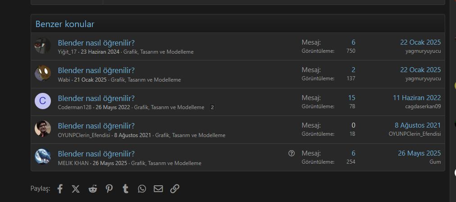Viewport: 456px width, 202px height.
Task: Click the question mark icon on MELIK KHAN's thread
Action: click(x=292, y=153)
